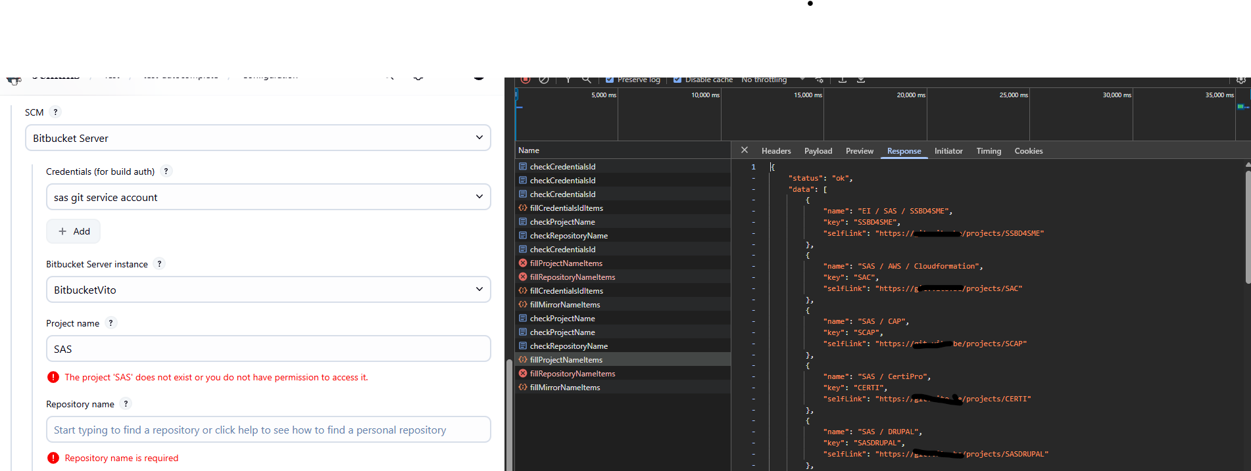Open network conditions settings

820,79
